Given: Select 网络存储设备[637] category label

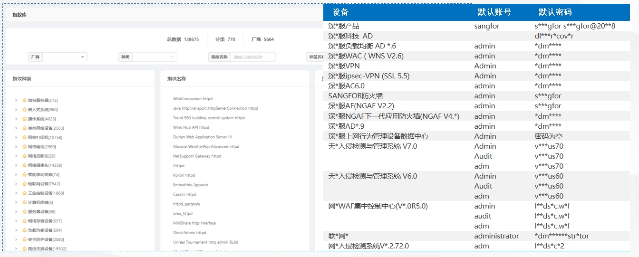Looking at the screenshot, I should pyautogui.click(x=45, y=221).
